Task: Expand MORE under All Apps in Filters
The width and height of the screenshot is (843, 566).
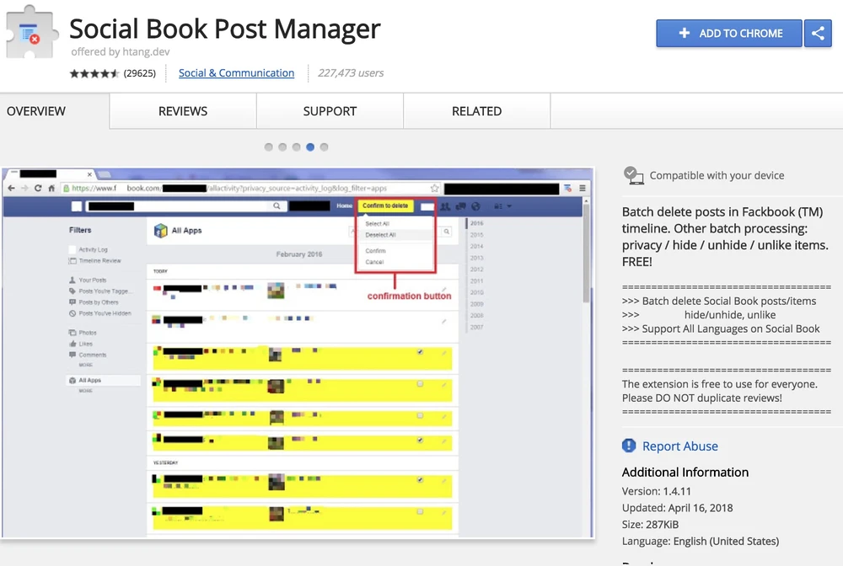Action: (85, 391)
